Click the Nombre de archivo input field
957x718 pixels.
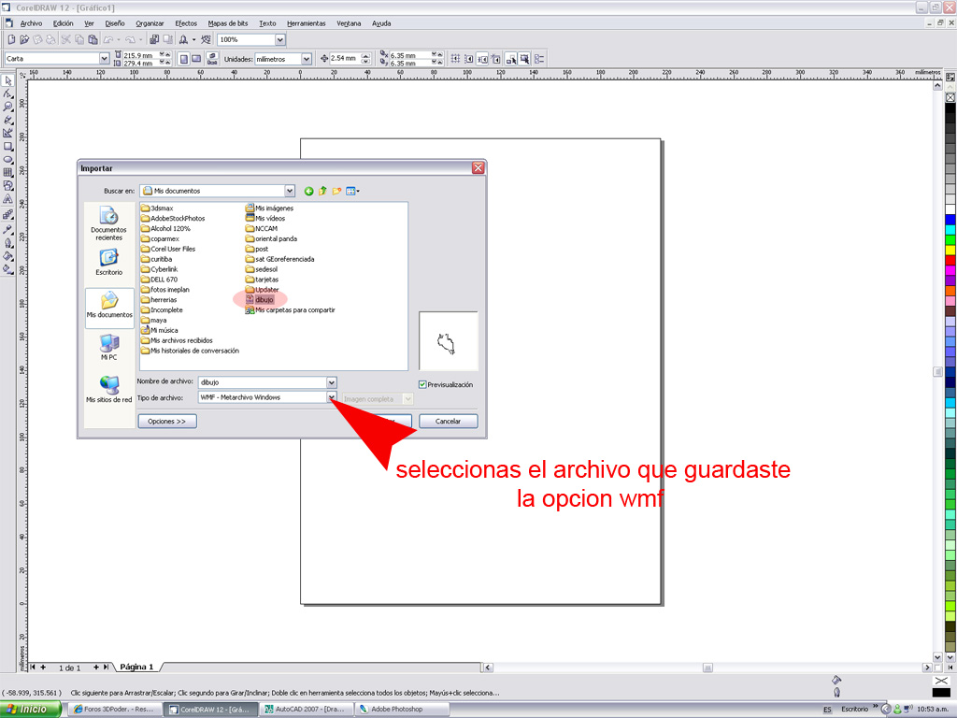click(x=263, y=382)
